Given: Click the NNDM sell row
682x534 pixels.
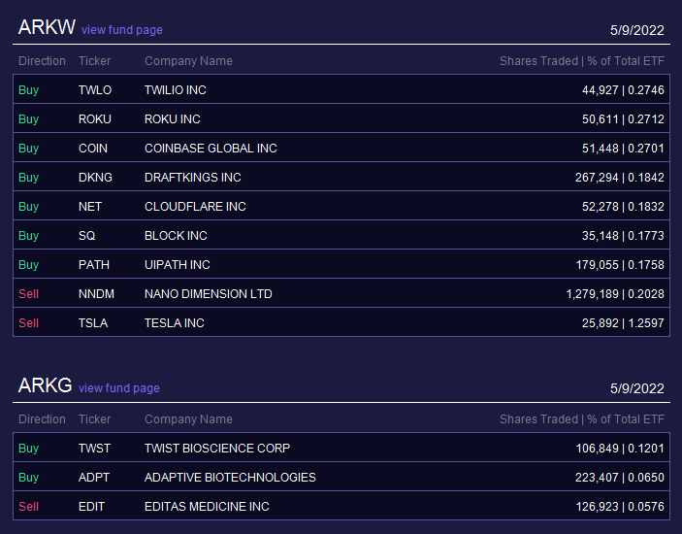Looking at the screenshot, I should (x=341, y=293).
